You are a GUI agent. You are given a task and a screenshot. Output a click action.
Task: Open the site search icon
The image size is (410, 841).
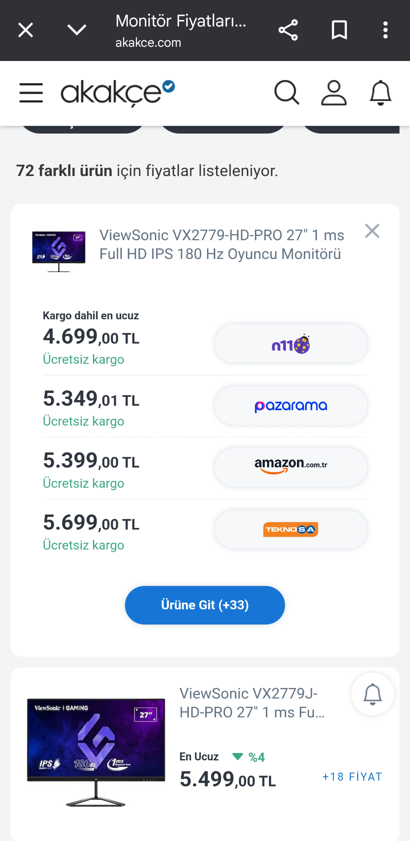[x=287, y=93]
